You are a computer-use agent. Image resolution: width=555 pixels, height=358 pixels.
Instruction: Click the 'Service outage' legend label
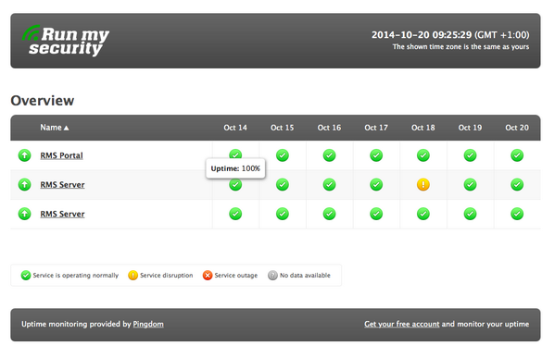pos(236,276)
